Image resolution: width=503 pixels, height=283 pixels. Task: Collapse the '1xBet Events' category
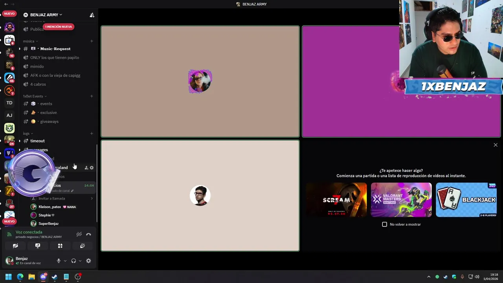point(35,96)
